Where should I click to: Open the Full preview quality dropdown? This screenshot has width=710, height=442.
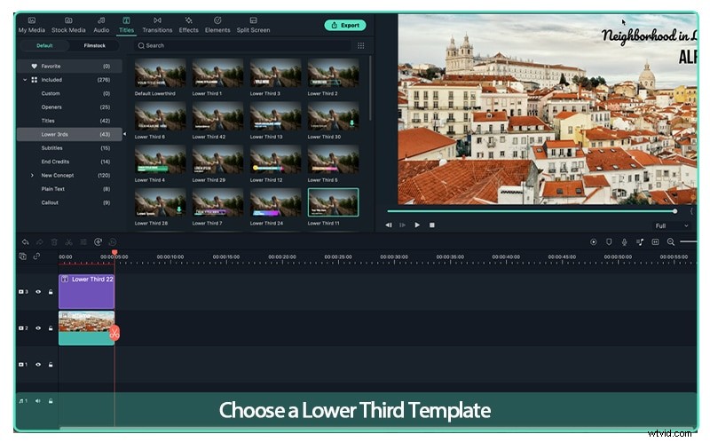coord(671,225)
